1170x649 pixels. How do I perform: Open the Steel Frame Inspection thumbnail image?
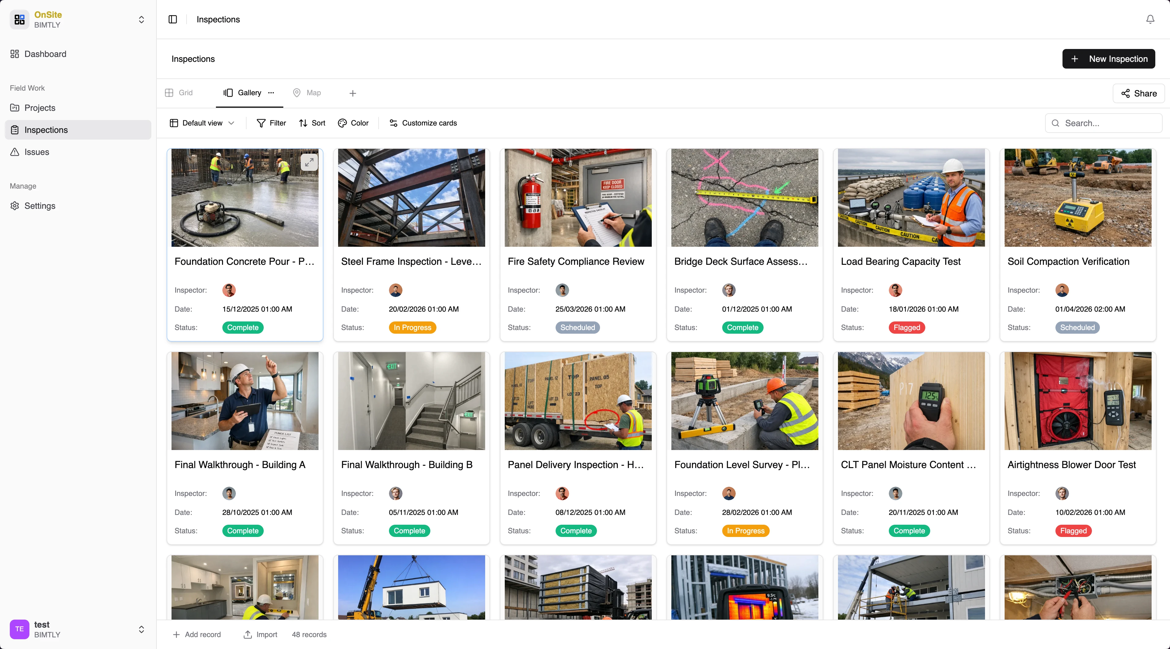[411, 197]
